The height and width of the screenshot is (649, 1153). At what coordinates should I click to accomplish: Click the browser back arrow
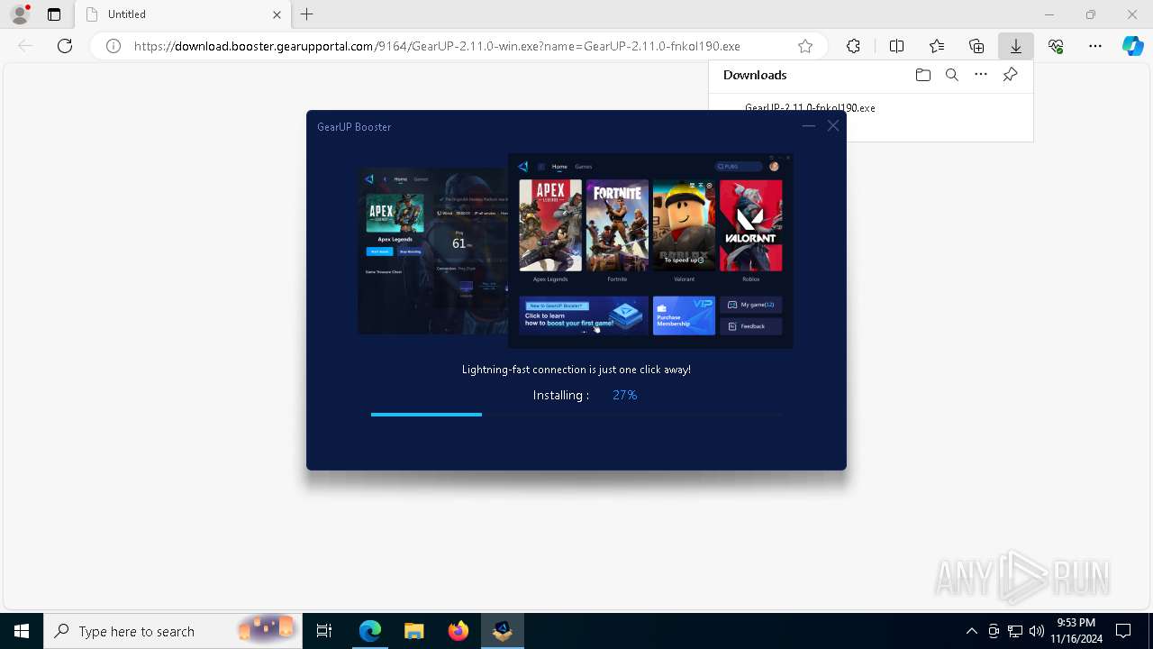coord(25,46)
